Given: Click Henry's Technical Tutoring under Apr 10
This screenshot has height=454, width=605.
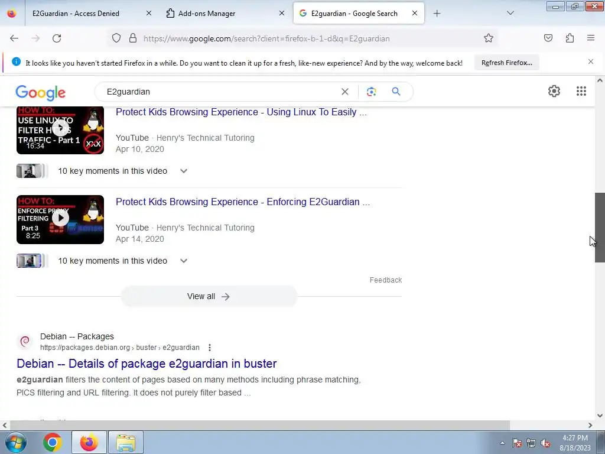Looking at the screenshot, I should (x=205, y=138).
